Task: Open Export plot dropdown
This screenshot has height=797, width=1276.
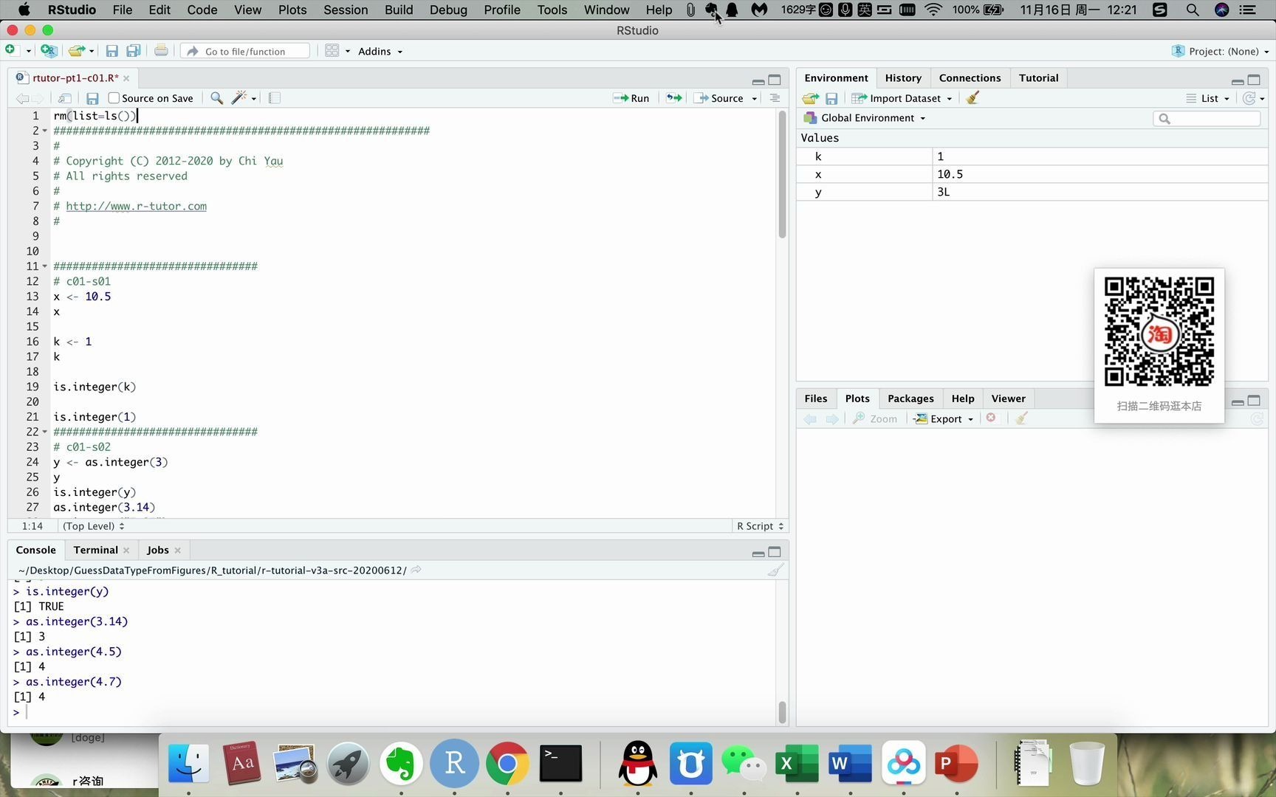Action: click(944, 418)
